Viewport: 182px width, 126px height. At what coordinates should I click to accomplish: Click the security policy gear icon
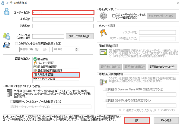click(104, 16)
